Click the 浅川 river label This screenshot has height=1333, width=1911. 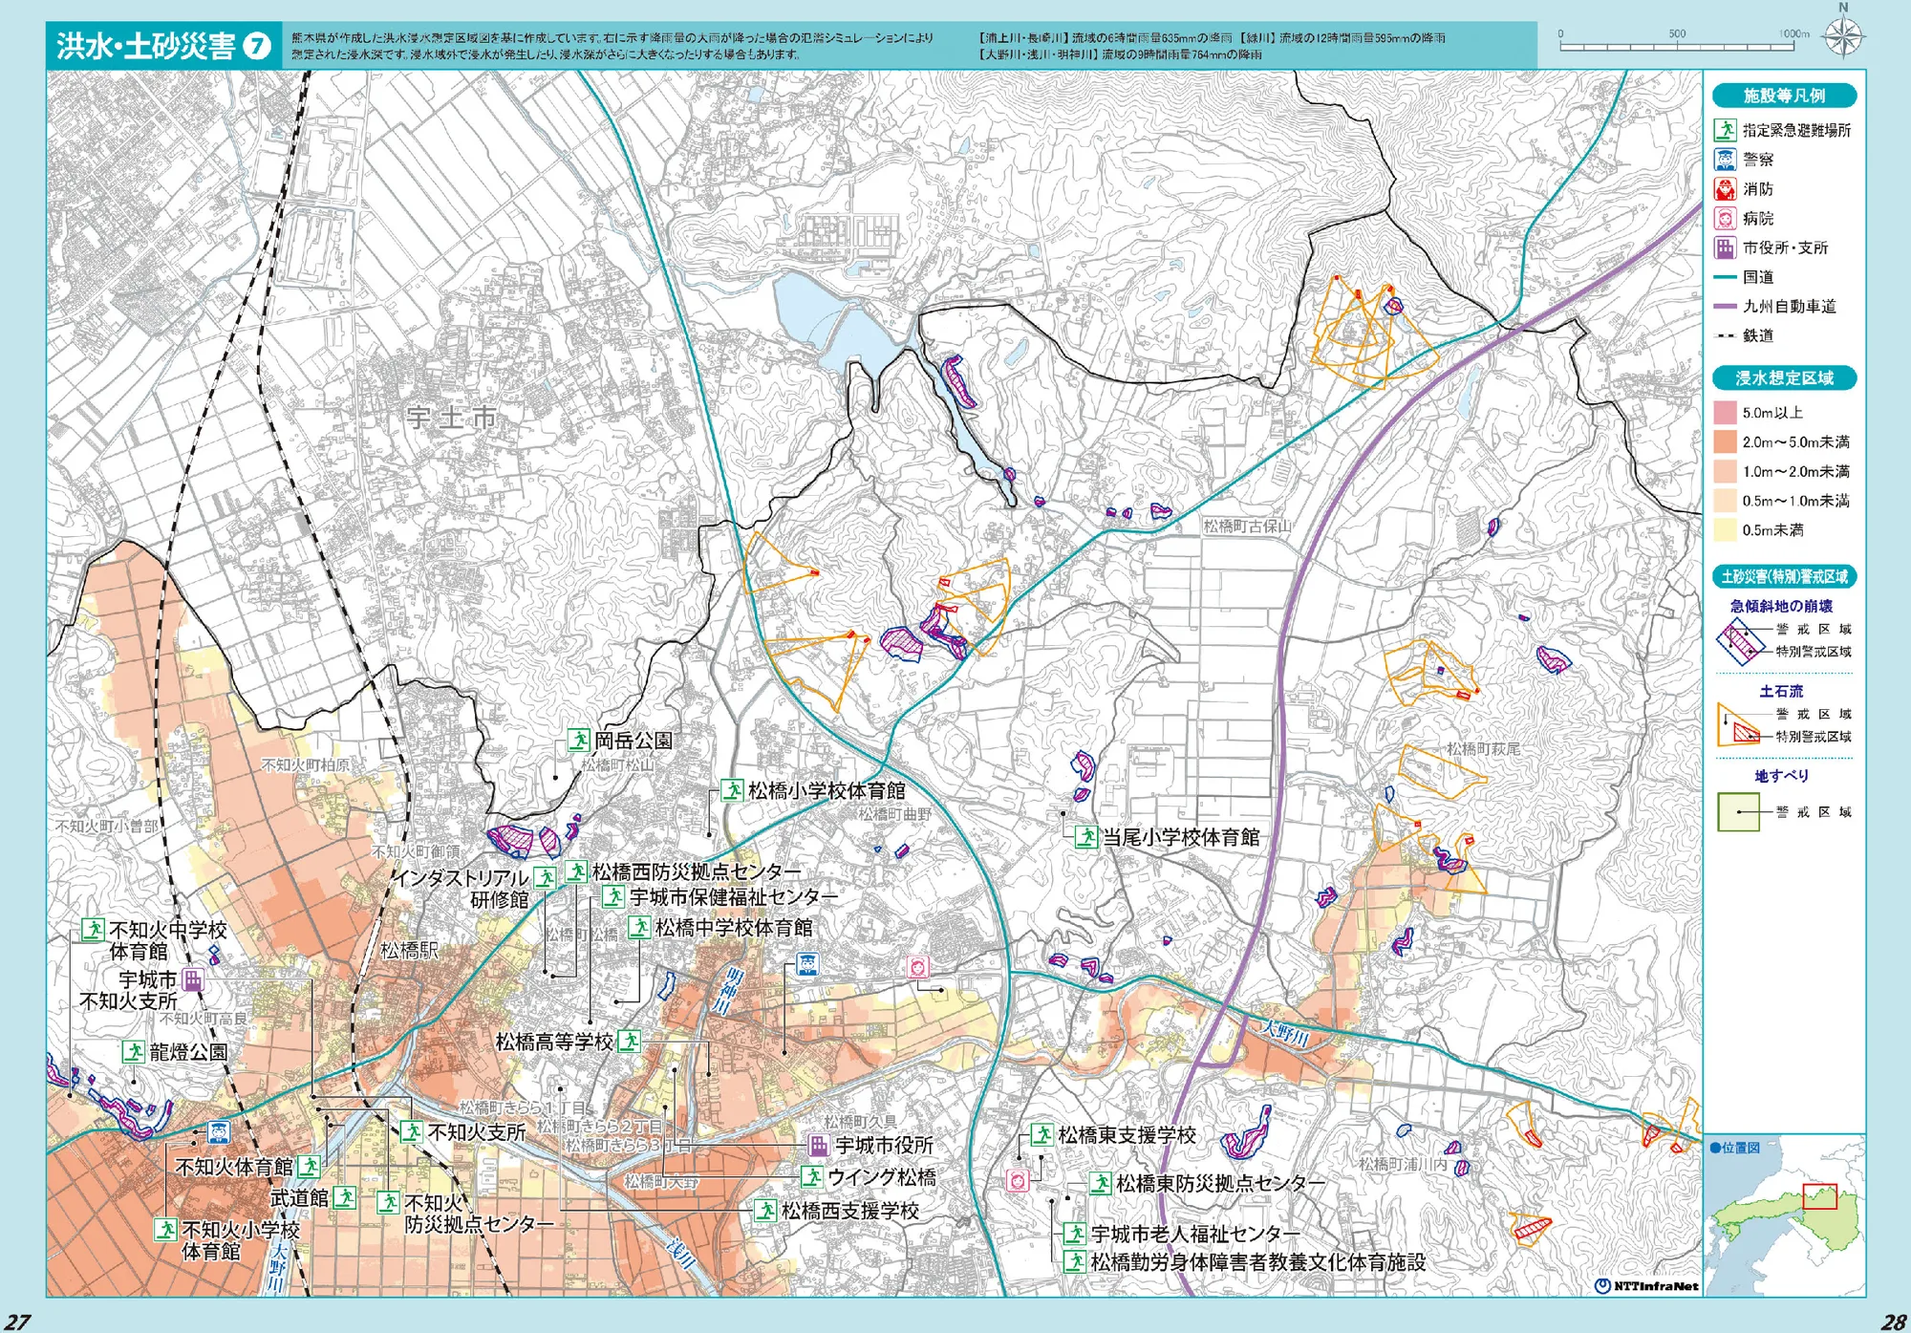[678, 1254]
